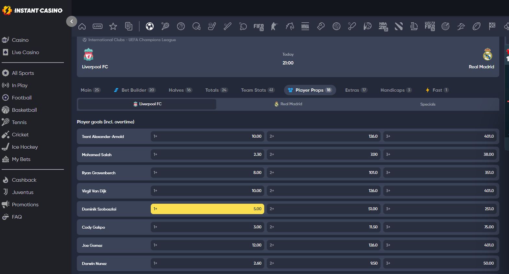The image size is (509, 274).
Task: Open Ice Hockey in sidebar
Action: tap(25, 147)
